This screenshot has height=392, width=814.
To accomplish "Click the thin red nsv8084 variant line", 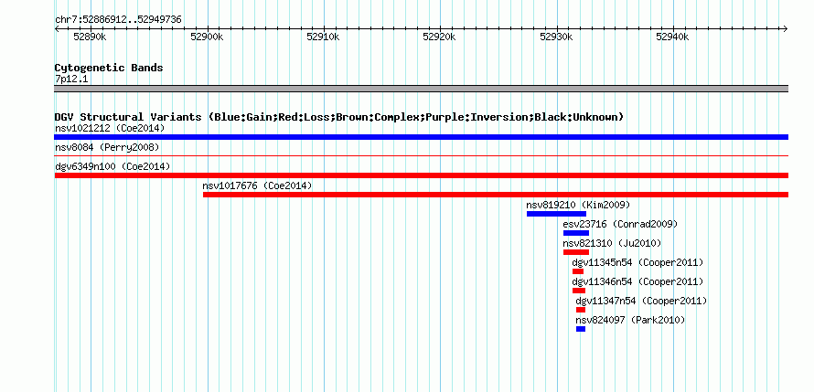I will point(421,155).
